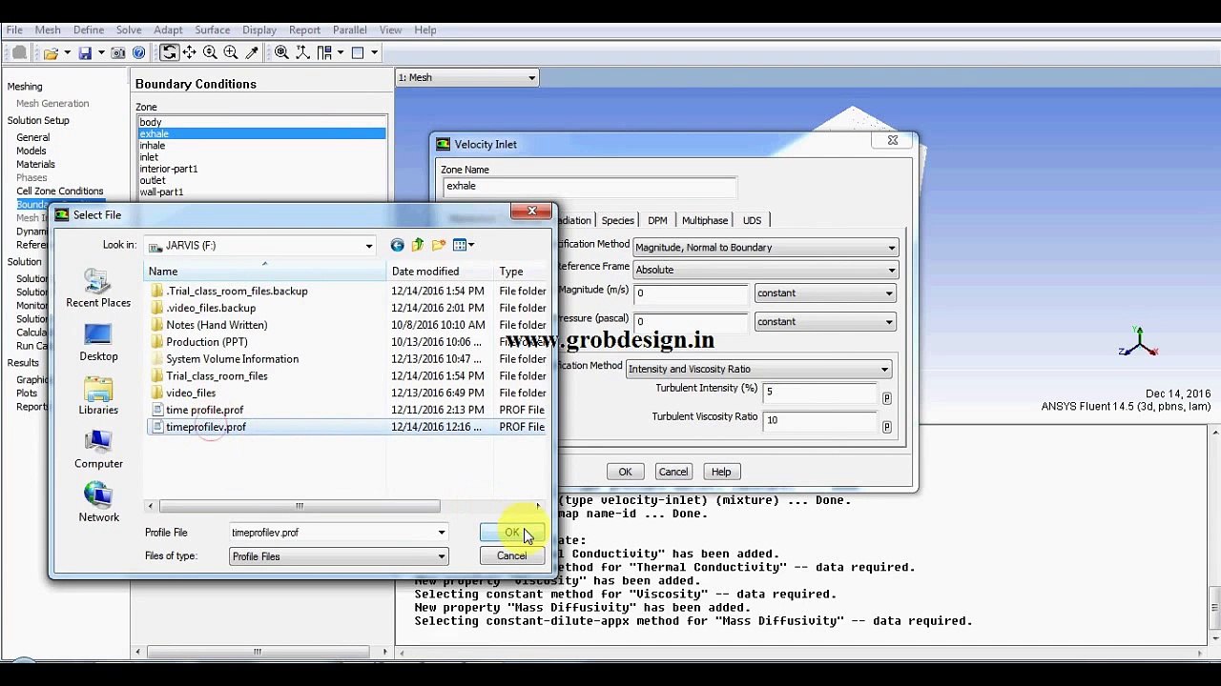Select the Probe eyedropper tool
1221x686 pixels.
252,53
